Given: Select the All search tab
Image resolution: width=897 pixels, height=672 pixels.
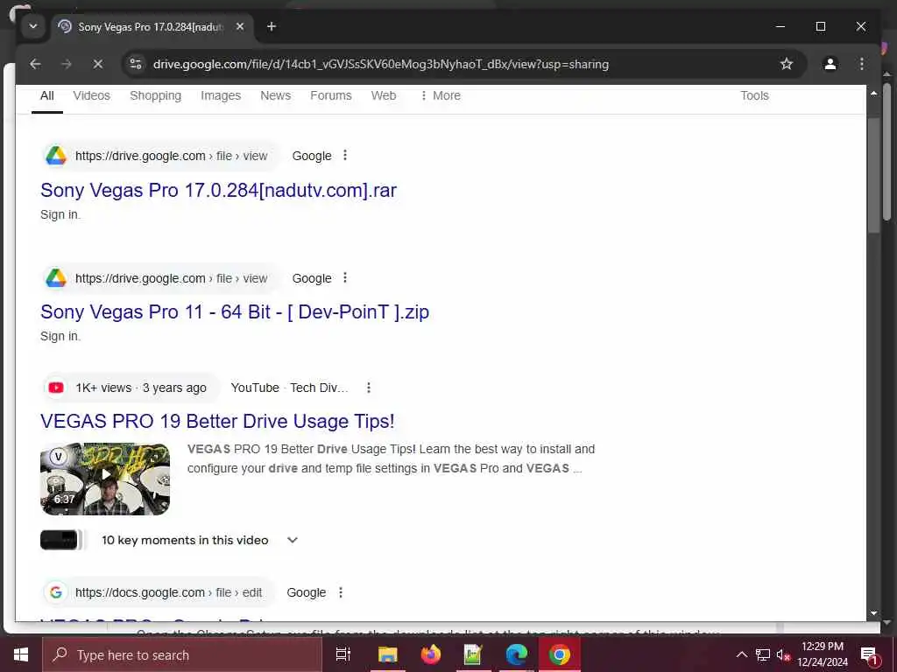Looking at the screenshot, I should pyautogui.click(x=47, y=95).
